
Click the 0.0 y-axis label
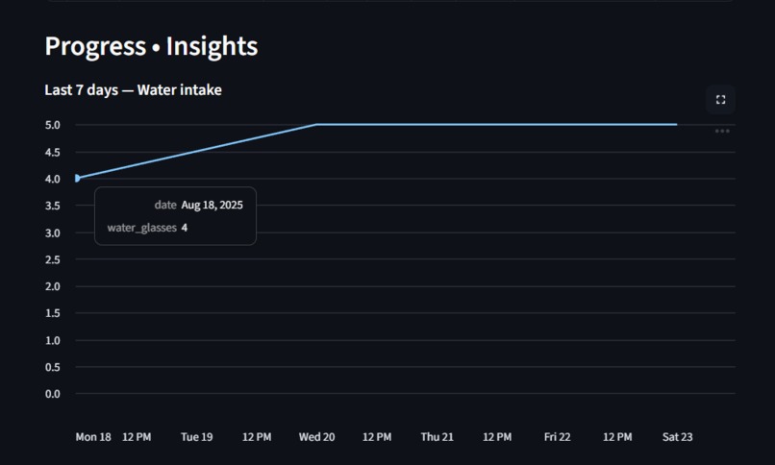[x=52, y=394]
